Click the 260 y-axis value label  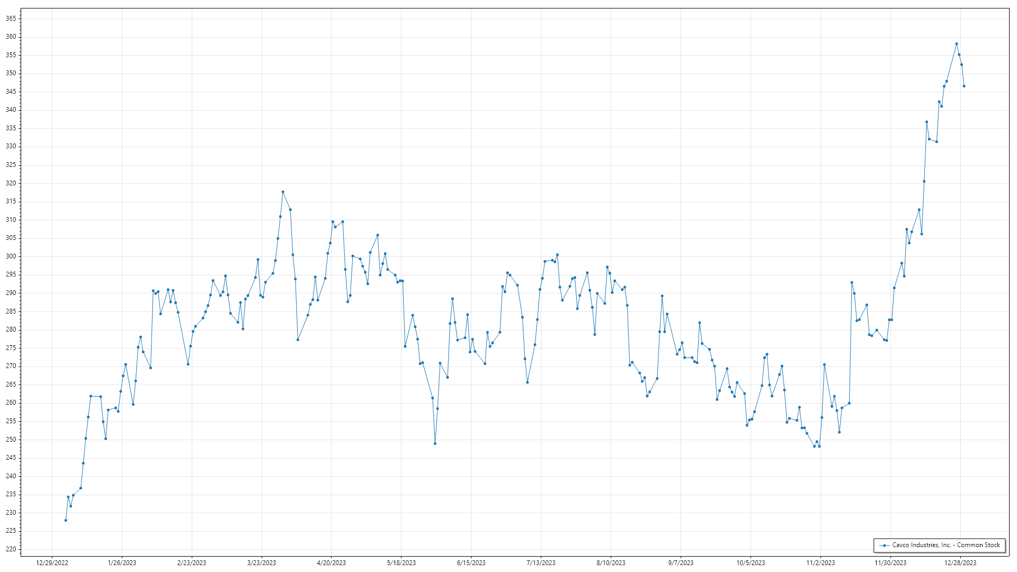click(11, 403)
